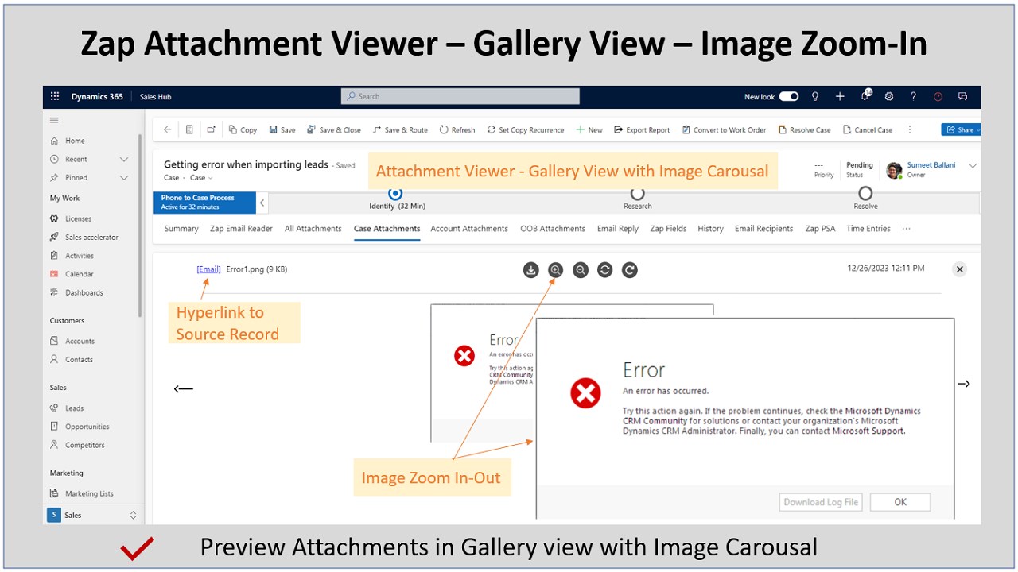Open the more commands overflow menu
This screenshot has width=1018, height=572.
[x=911, y=129]
